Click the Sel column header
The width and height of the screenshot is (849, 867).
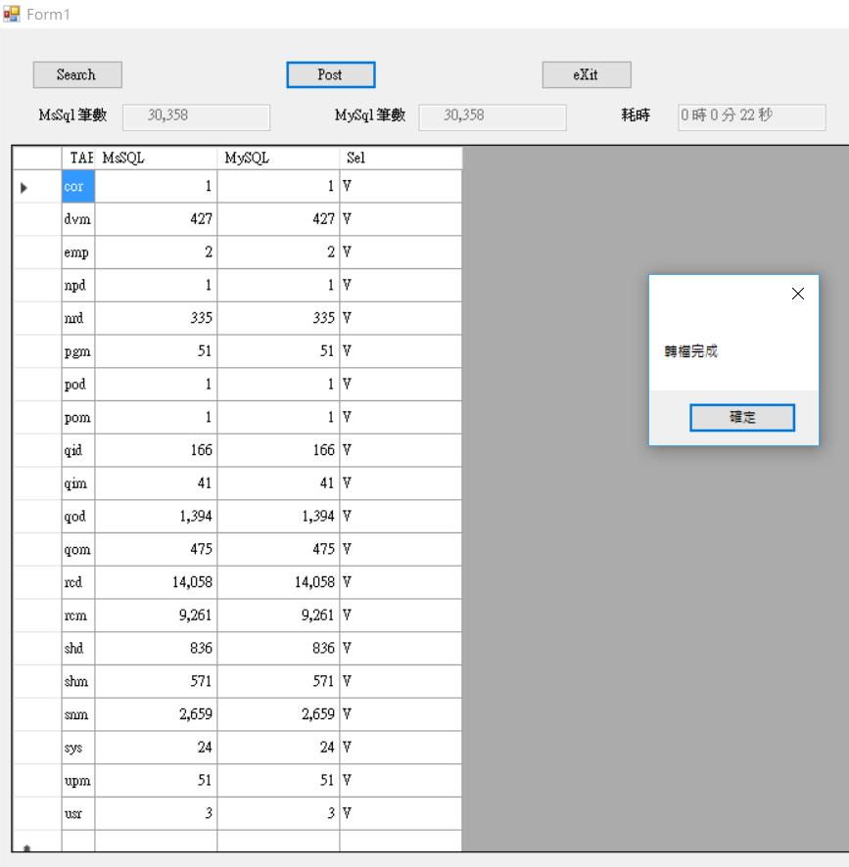[x=401, y=159]
